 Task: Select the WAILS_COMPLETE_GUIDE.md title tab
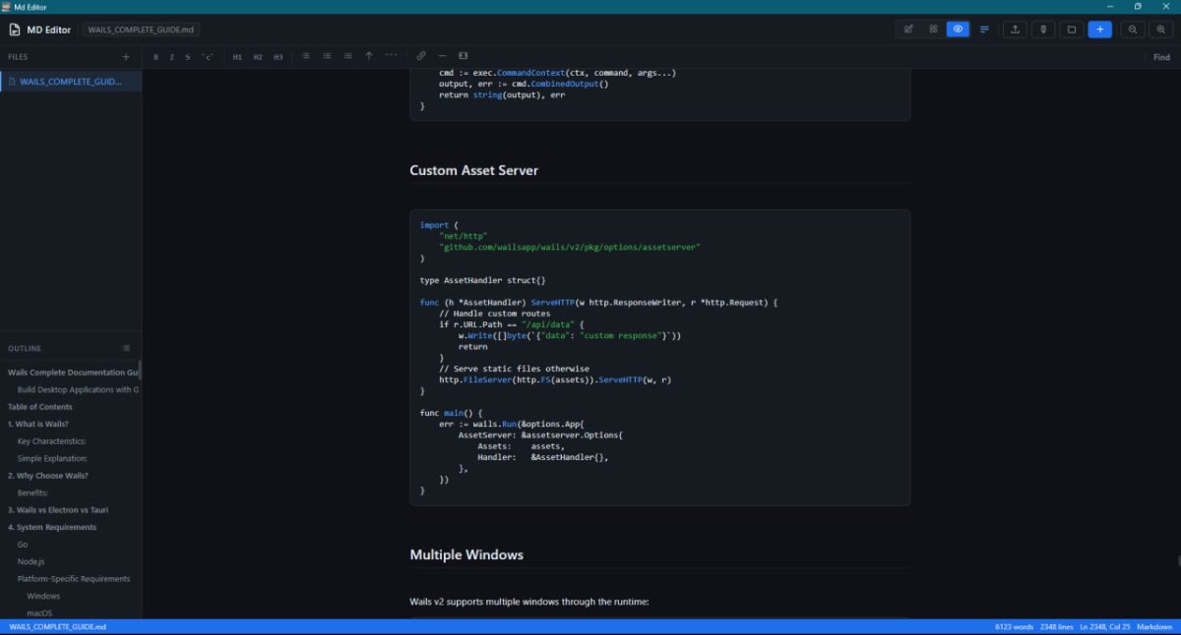(142, 29)
